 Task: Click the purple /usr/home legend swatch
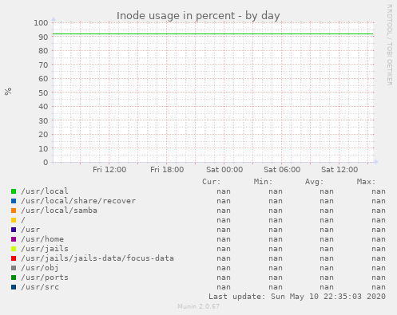coord(14,239)
